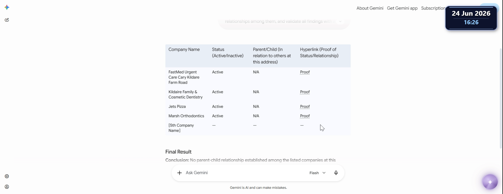This screenshot has height=194, width=503.
Task: Open About Gemini menu item
Action: [370, 8]
